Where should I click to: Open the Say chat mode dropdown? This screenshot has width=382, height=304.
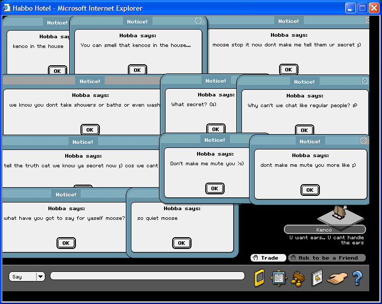27,276
